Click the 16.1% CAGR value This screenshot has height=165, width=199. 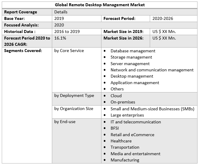coord(60,38)
